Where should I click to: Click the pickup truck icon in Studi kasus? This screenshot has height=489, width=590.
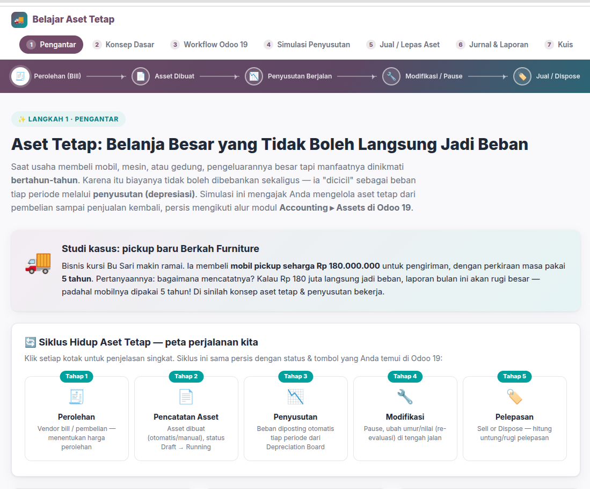[x=38, y=264]
